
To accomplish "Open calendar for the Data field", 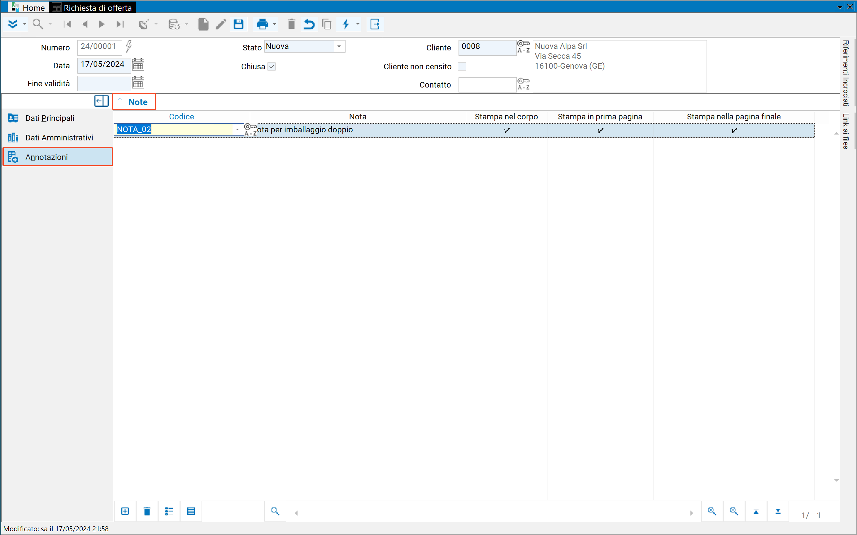I will click(x=138, y=65).
